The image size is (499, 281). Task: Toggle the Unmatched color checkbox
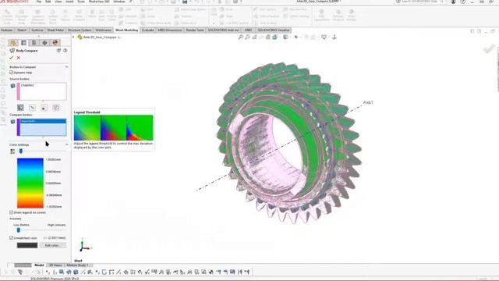point(12,237)
